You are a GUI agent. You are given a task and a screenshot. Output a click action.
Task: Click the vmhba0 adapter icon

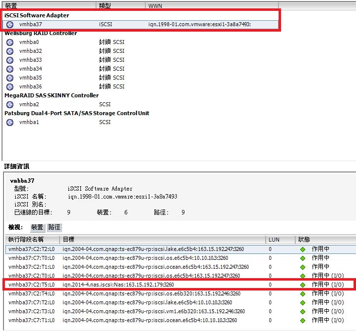click(10, 42)
